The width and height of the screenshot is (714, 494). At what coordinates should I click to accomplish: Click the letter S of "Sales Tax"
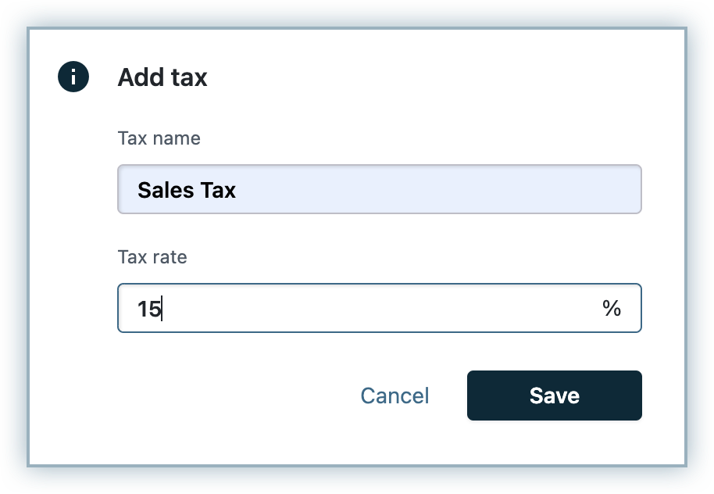[x=144, y=190]
